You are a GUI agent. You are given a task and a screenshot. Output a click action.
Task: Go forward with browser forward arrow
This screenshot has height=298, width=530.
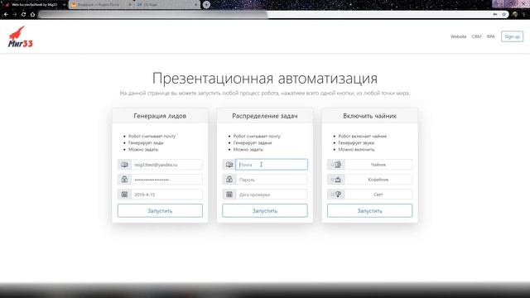pyautogui.click(x=15, y=15)
